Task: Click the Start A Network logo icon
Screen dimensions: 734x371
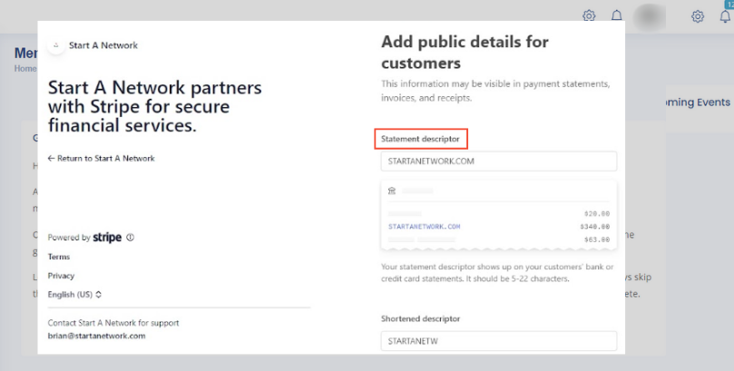Action: point(56,44)
